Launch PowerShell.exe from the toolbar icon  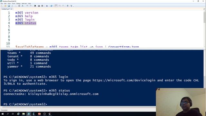click(51, 6)
